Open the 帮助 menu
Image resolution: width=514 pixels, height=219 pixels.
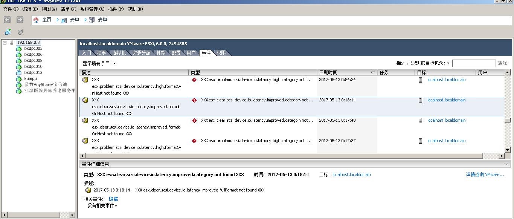(x=135, y=9)
